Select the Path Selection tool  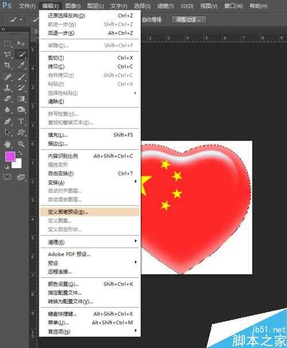(8, 133)
